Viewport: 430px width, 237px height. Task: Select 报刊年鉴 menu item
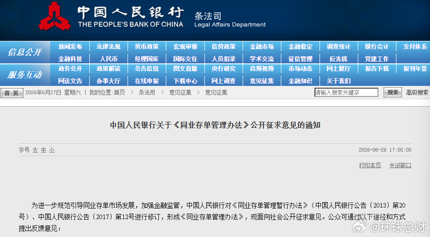click(x=415, y=69)
